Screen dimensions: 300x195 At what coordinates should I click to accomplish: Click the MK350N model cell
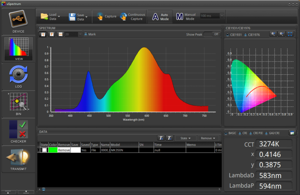[124, 150]
